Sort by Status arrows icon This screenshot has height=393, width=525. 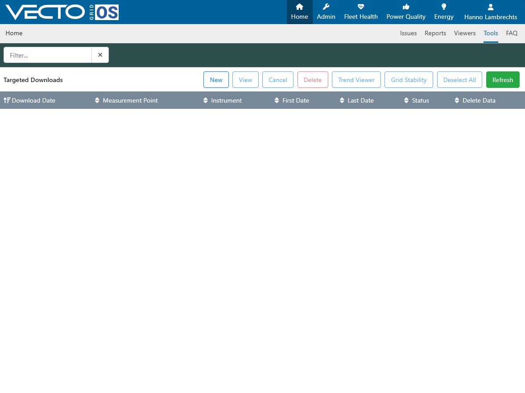(x=406, y=100)
